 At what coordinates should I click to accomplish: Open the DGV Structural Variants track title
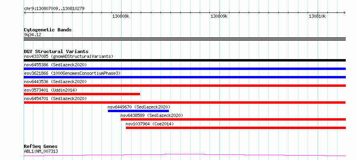coord(56,51)
